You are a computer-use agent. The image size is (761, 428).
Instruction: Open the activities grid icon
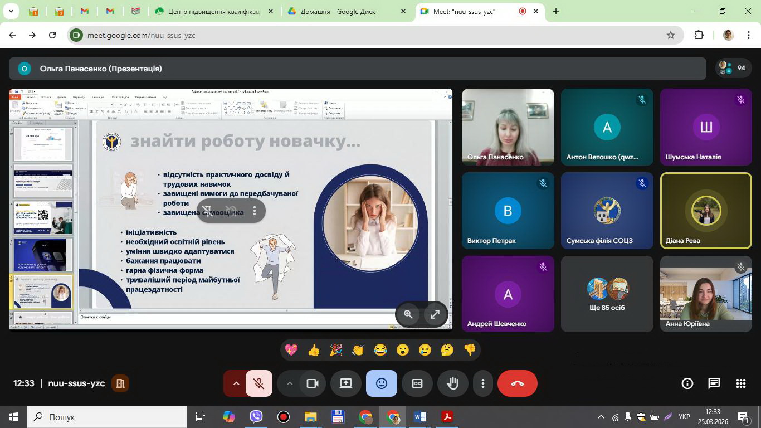[740, 383]
